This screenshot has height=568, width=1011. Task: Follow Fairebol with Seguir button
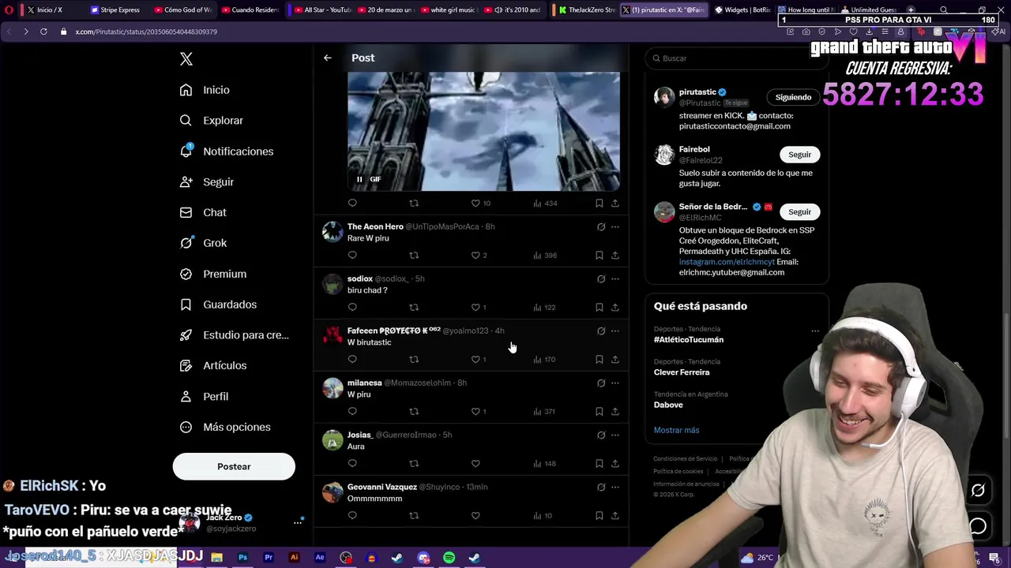click(799, 155)
